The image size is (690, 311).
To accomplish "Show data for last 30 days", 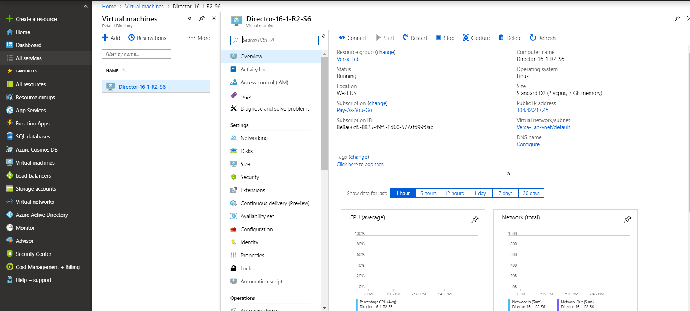I will [x=531, y=193].
